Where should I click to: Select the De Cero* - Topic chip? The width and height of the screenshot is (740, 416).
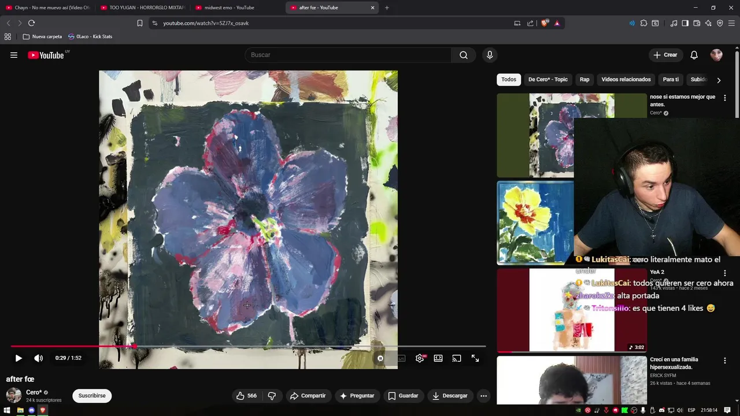(548, 79)
